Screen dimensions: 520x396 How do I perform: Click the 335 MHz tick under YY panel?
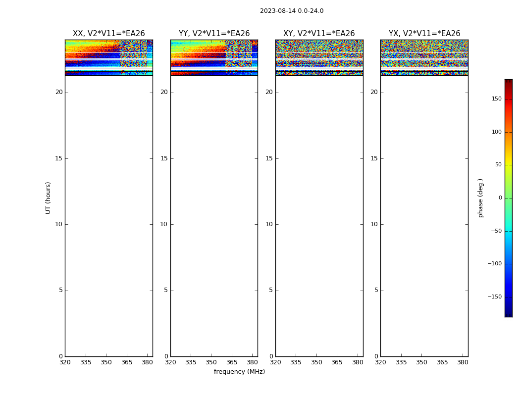(x=191, y=362)
